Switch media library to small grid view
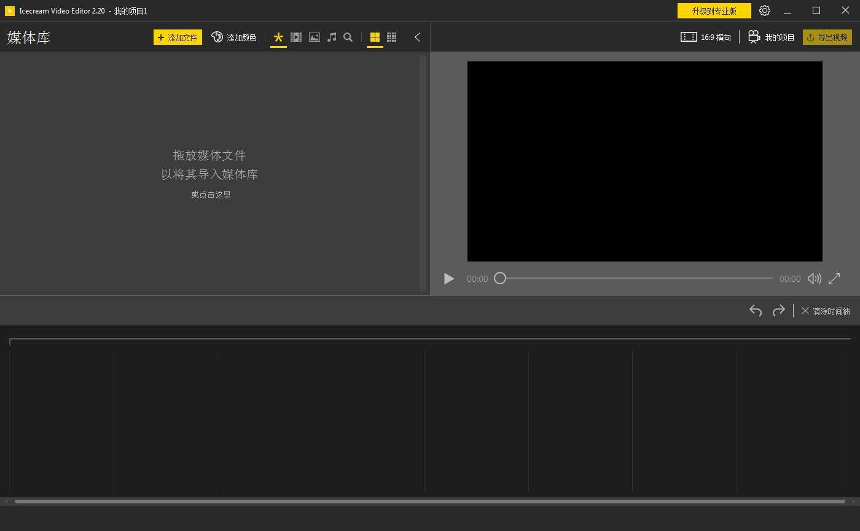Screen dimensions: 860x531 [392, 37]
